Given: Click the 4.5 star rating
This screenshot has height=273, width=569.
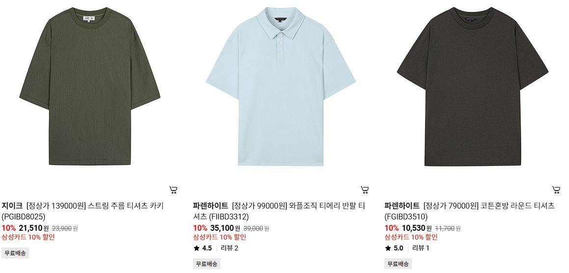Looking at the screenshot, I should (203, 248).
